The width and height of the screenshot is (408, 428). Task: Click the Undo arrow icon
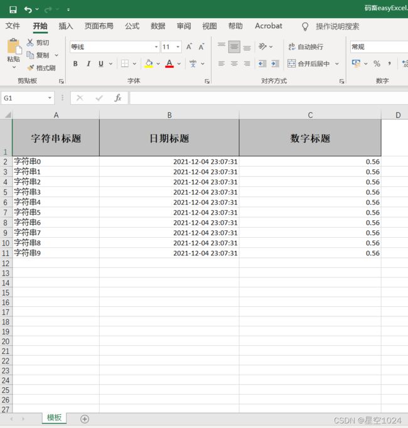pos(28,9)
